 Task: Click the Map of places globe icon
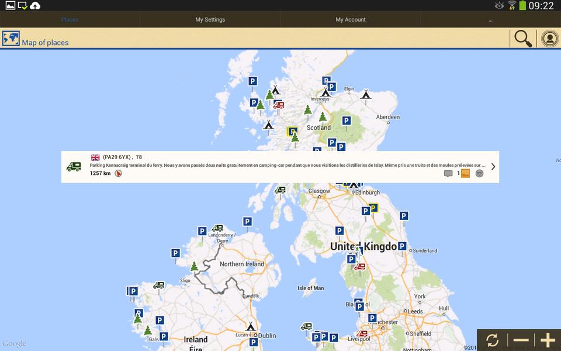pyautogui.click(x=11, y=39)
